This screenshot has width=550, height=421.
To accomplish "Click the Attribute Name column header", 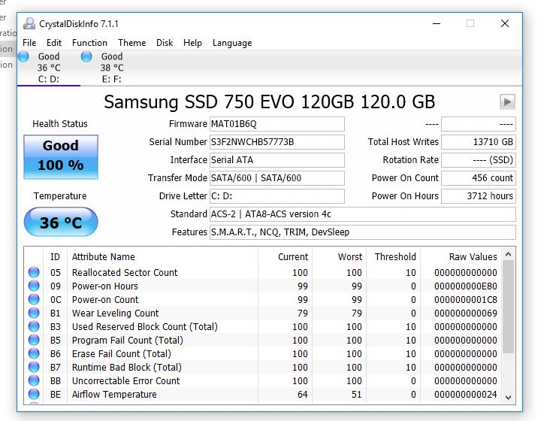I will pyautogui.click(x=163, y=257).
